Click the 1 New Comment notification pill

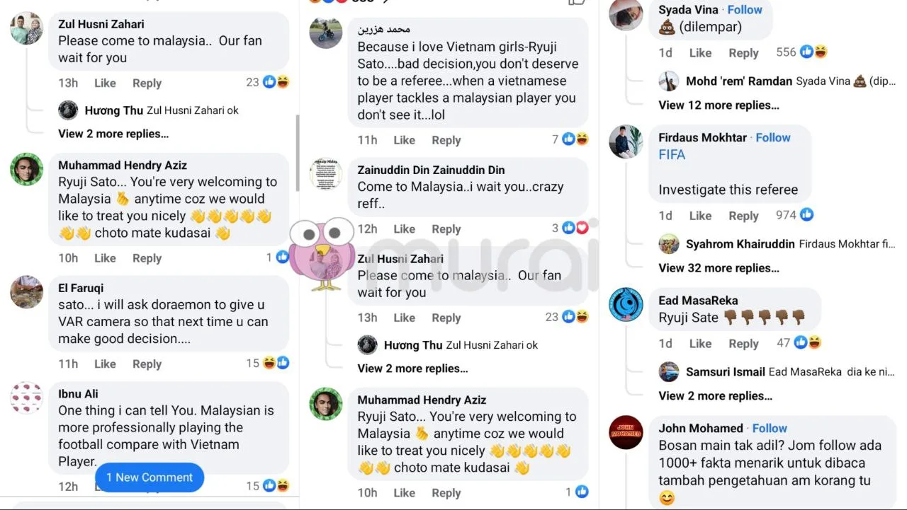coord(150,477)
